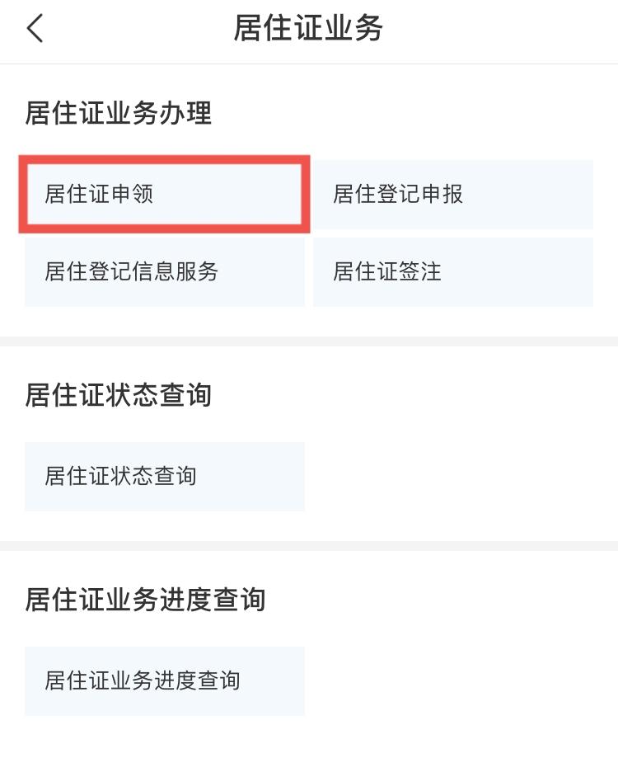The height and width of the screenshot is (758, 618).
Task: Start the residence permit application (申领)
Action: coord(165,195)
